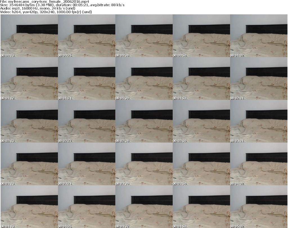The image size is (288, 228).
Task: Select the thumbnail frame at 00:00:13
Action: [x=29, y=36]
